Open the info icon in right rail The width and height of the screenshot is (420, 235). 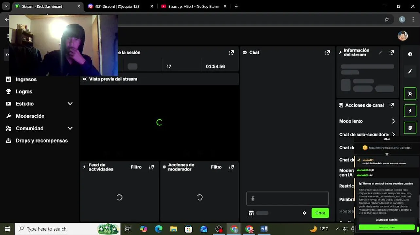pyautogui.click(x=410, y=54)
